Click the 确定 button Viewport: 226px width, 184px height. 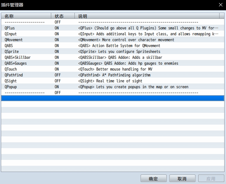tap(154, 178)
